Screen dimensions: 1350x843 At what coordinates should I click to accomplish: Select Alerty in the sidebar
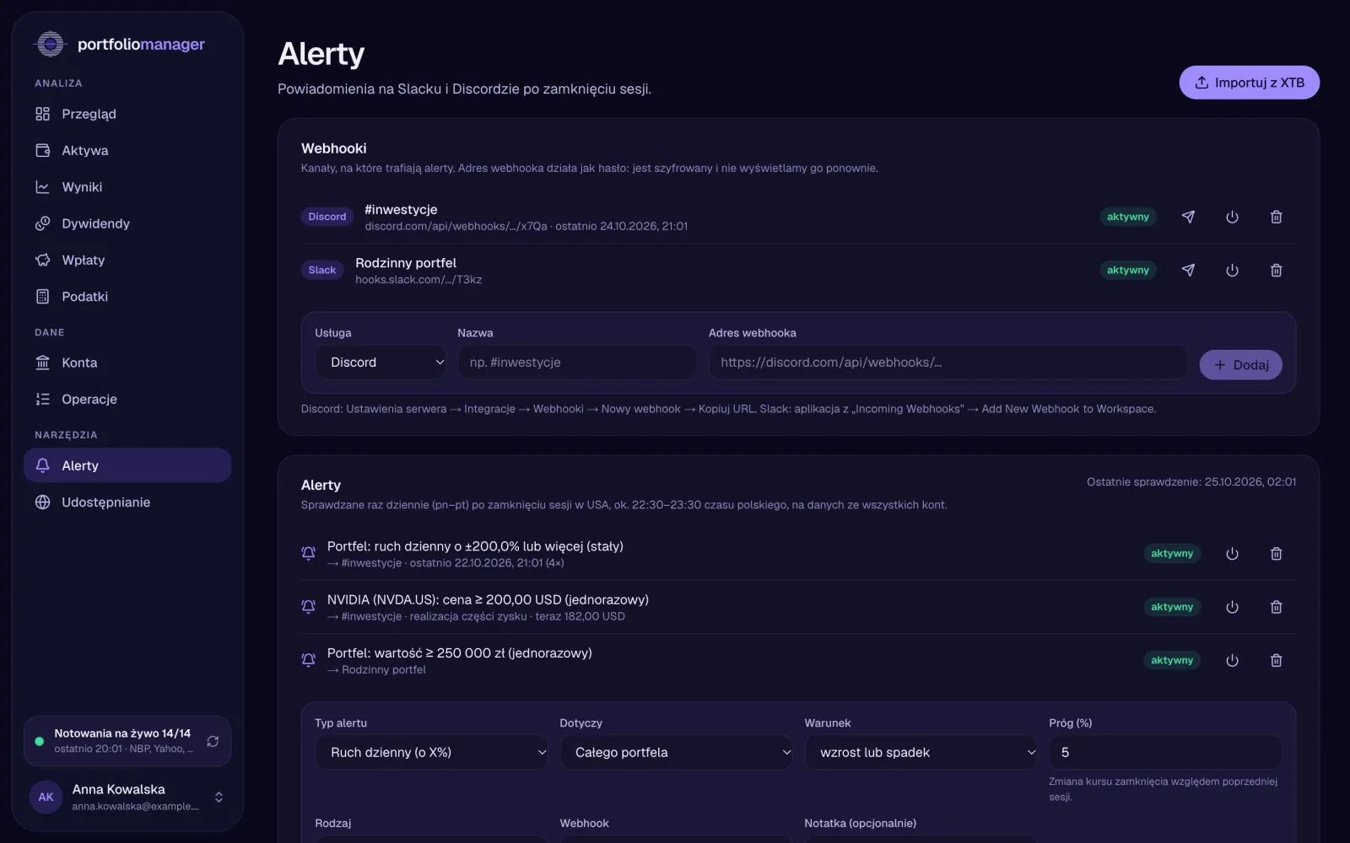[127, 465]
